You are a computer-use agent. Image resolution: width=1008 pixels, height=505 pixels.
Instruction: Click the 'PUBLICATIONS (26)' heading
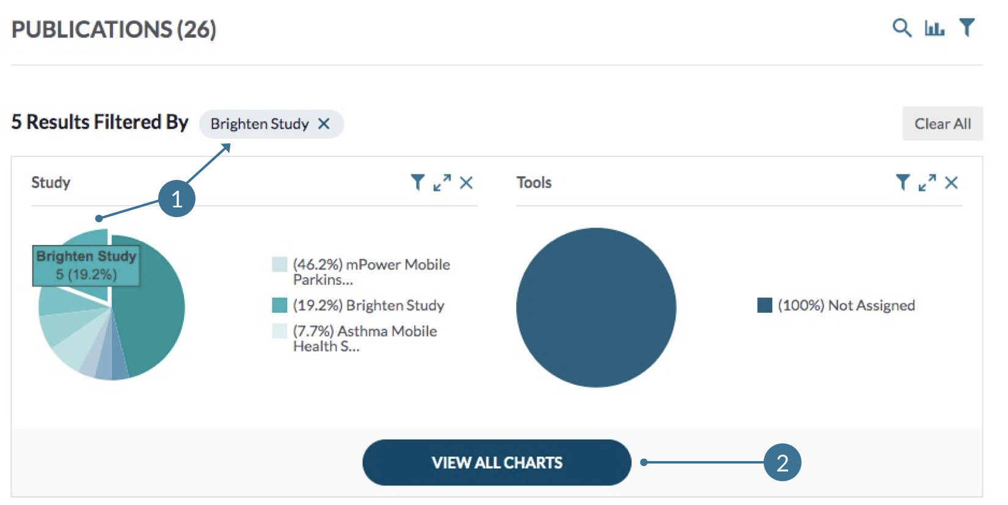pyautogui.click(x=114, y=29)
